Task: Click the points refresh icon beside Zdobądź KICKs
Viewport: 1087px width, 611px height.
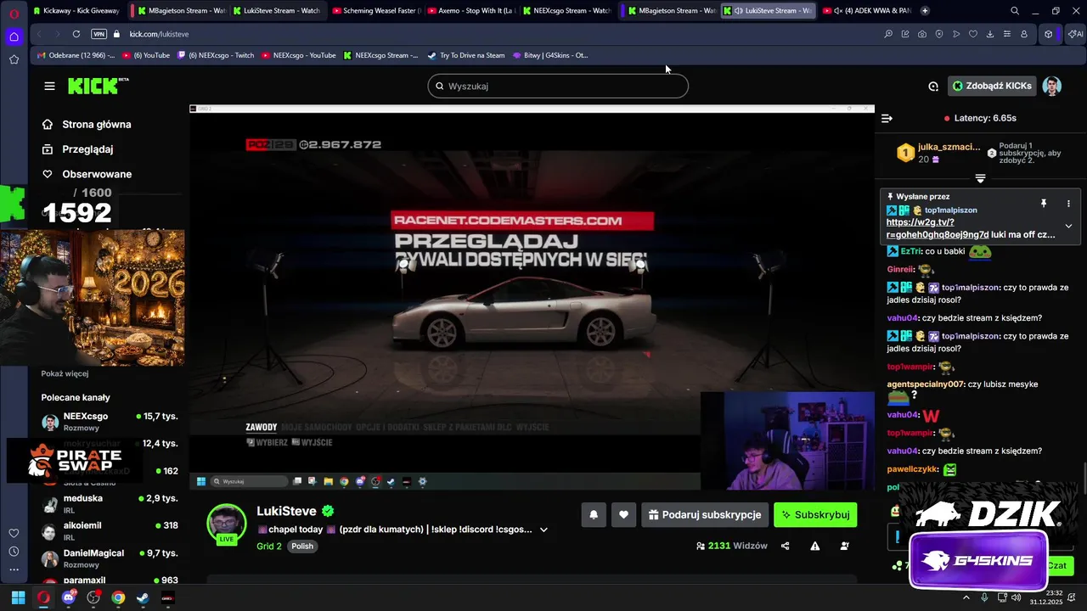Action: [933, 86]
